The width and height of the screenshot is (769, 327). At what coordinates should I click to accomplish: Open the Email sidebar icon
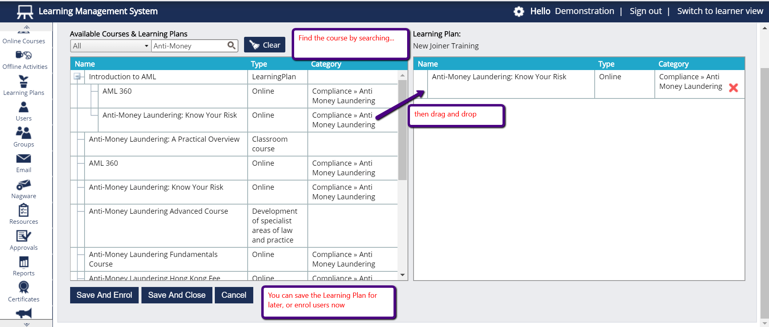tap(24, 159)
